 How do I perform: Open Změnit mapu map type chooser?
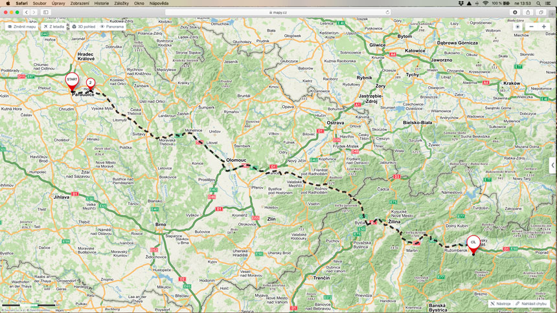(x=22, y=27)
